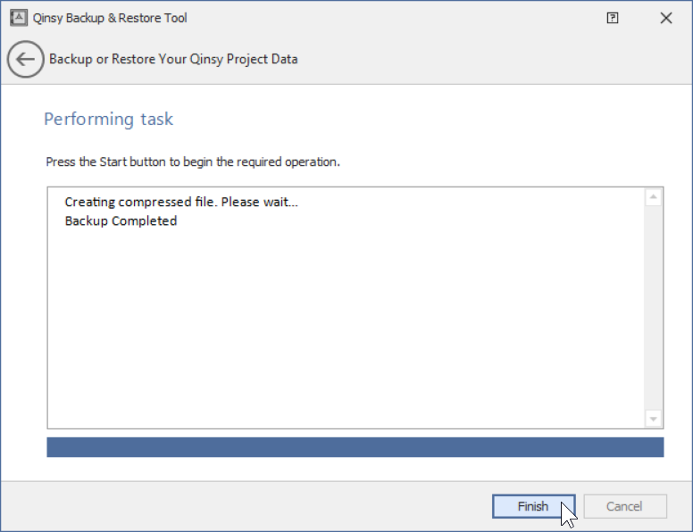Click the greyed-out Cancel button
Image resolution: width=693 pixels, height=532 pixels.
624,506
